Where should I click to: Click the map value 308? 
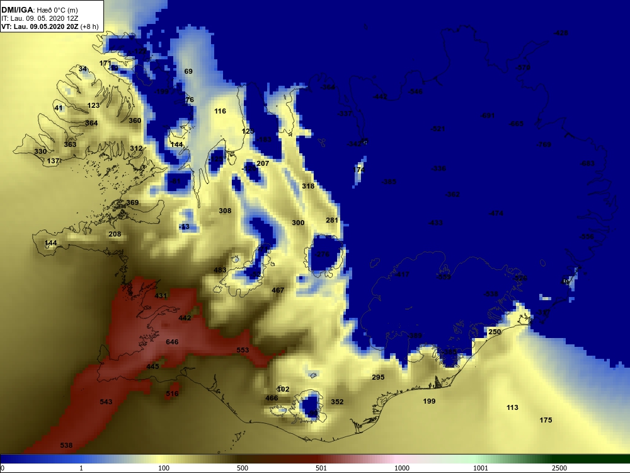click(225, 211)
